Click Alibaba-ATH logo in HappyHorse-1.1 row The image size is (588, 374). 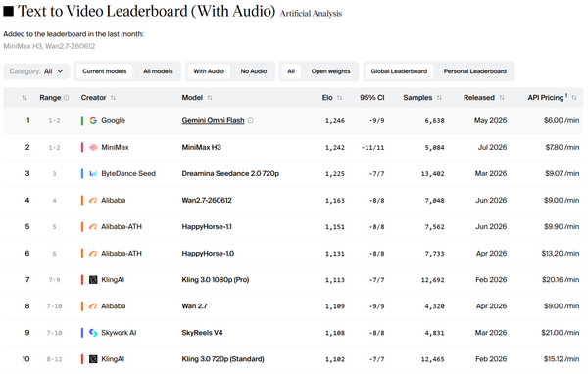pyautogui.click(x=93, y=227)
